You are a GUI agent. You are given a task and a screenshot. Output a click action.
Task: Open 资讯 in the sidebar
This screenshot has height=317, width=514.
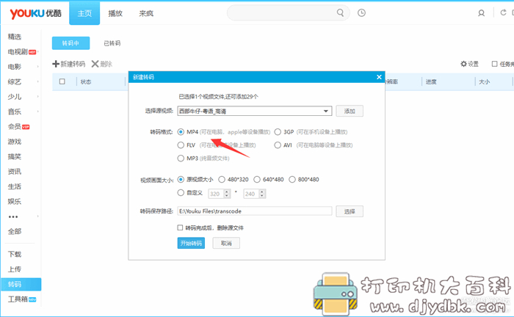coord(15,172)
